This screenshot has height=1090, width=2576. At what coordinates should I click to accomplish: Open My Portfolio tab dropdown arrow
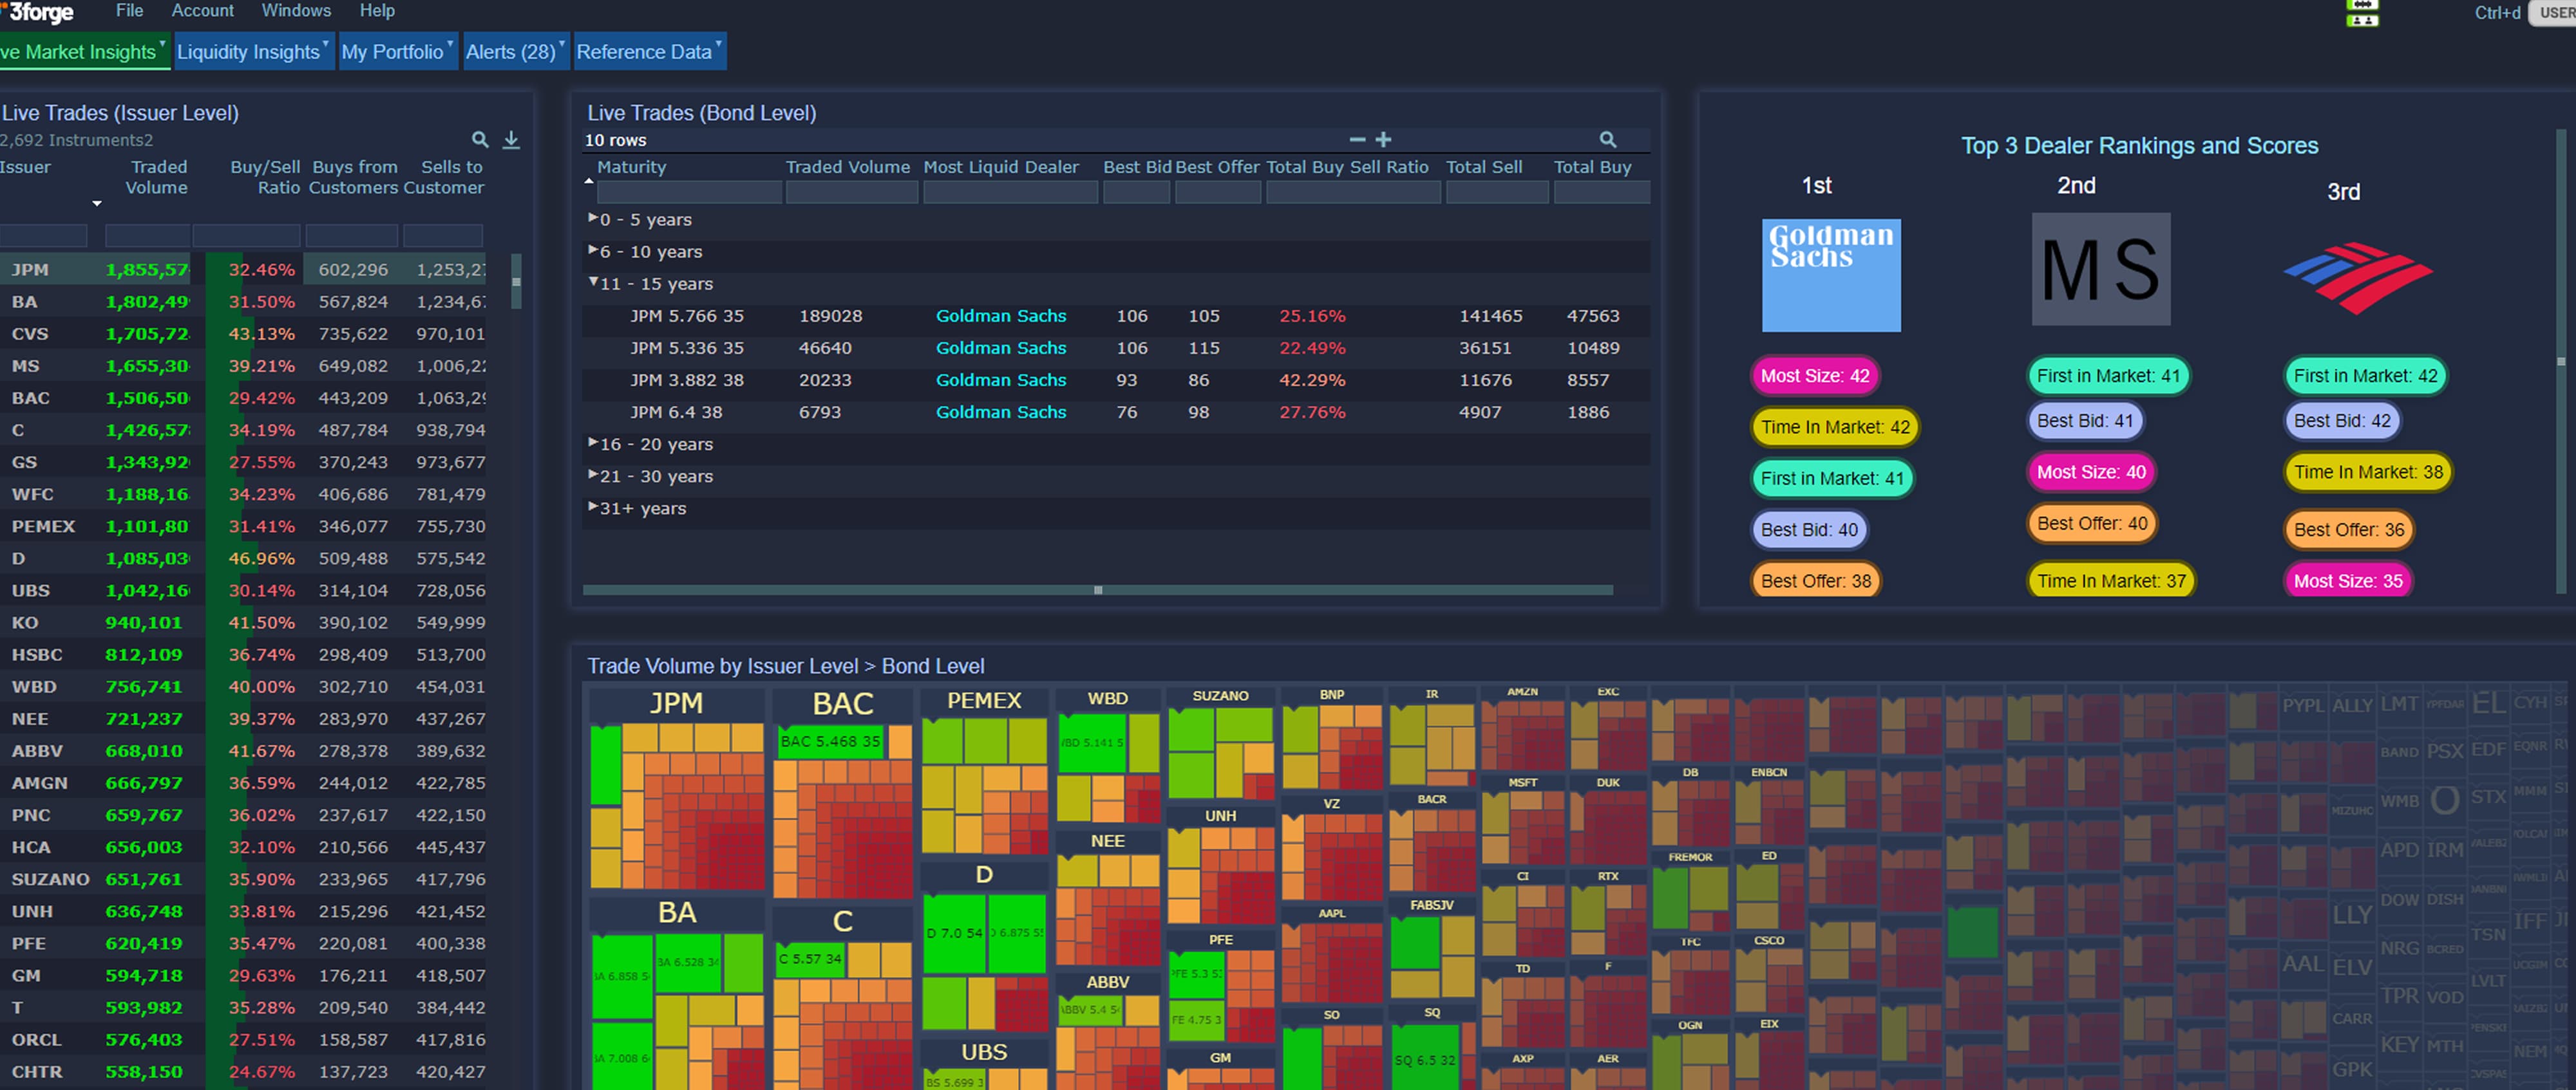click(x=450, y=43)
